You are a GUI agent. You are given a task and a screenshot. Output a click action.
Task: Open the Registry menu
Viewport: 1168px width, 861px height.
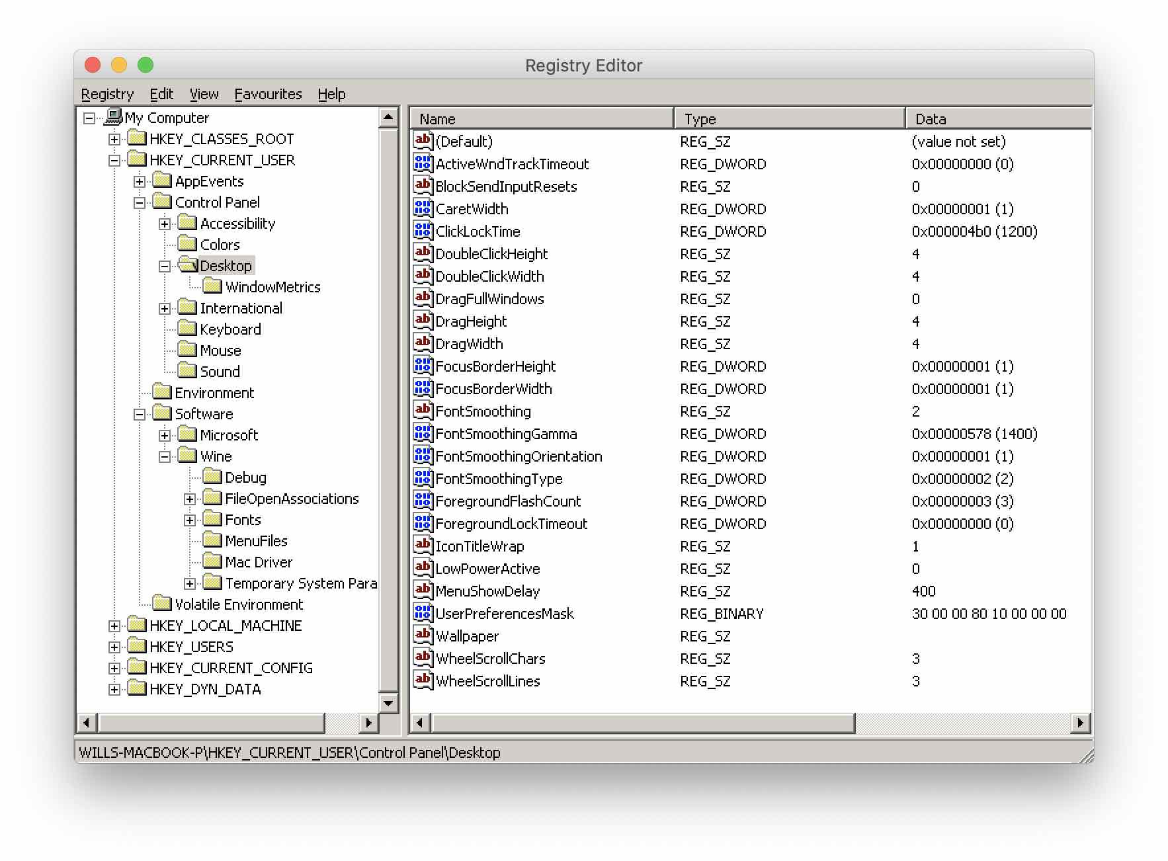click(107, 94)
